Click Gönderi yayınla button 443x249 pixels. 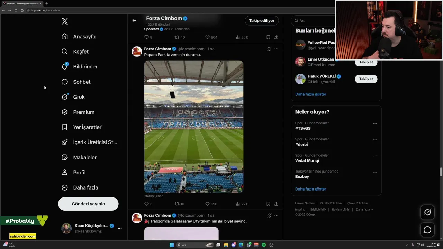pyautogui.click(x=88, y=204)
